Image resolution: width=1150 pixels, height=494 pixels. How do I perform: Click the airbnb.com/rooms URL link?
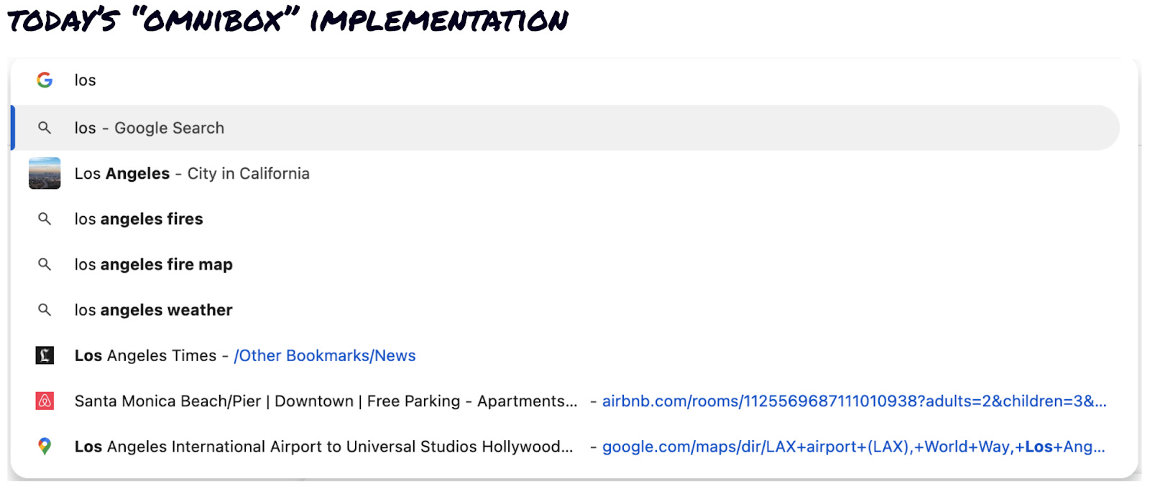click(854, 401)
